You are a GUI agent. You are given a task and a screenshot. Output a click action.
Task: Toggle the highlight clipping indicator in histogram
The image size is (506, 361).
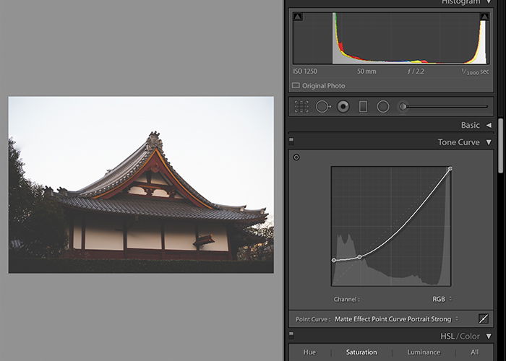click(484, 17)
